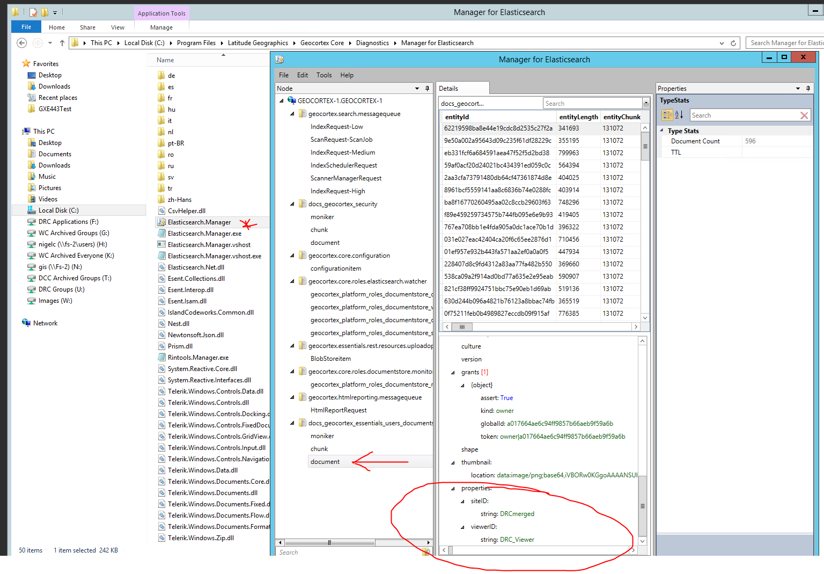The width and height of the screenshot is (824, 574).
Task: Clear the Properties search box
Action: 804,115
